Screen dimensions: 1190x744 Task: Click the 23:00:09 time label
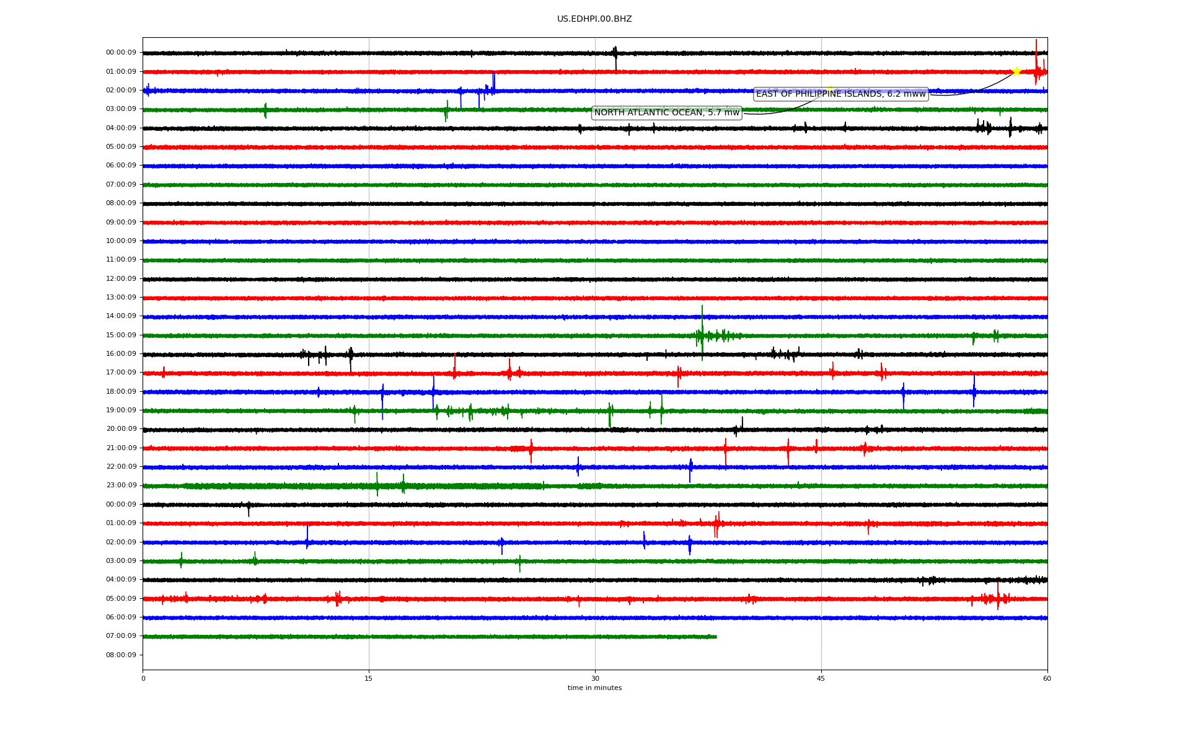coord(121,485)
